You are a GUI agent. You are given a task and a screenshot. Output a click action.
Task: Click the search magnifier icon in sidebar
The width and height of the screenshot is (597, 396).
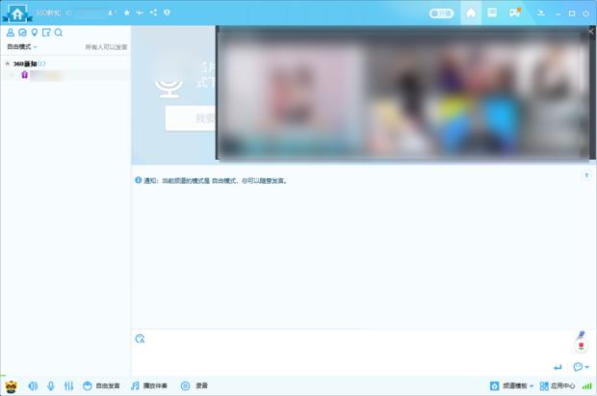(59, 33)
